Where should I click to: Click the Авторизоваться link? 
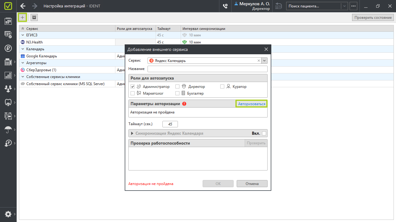click(x=252, y=104)
